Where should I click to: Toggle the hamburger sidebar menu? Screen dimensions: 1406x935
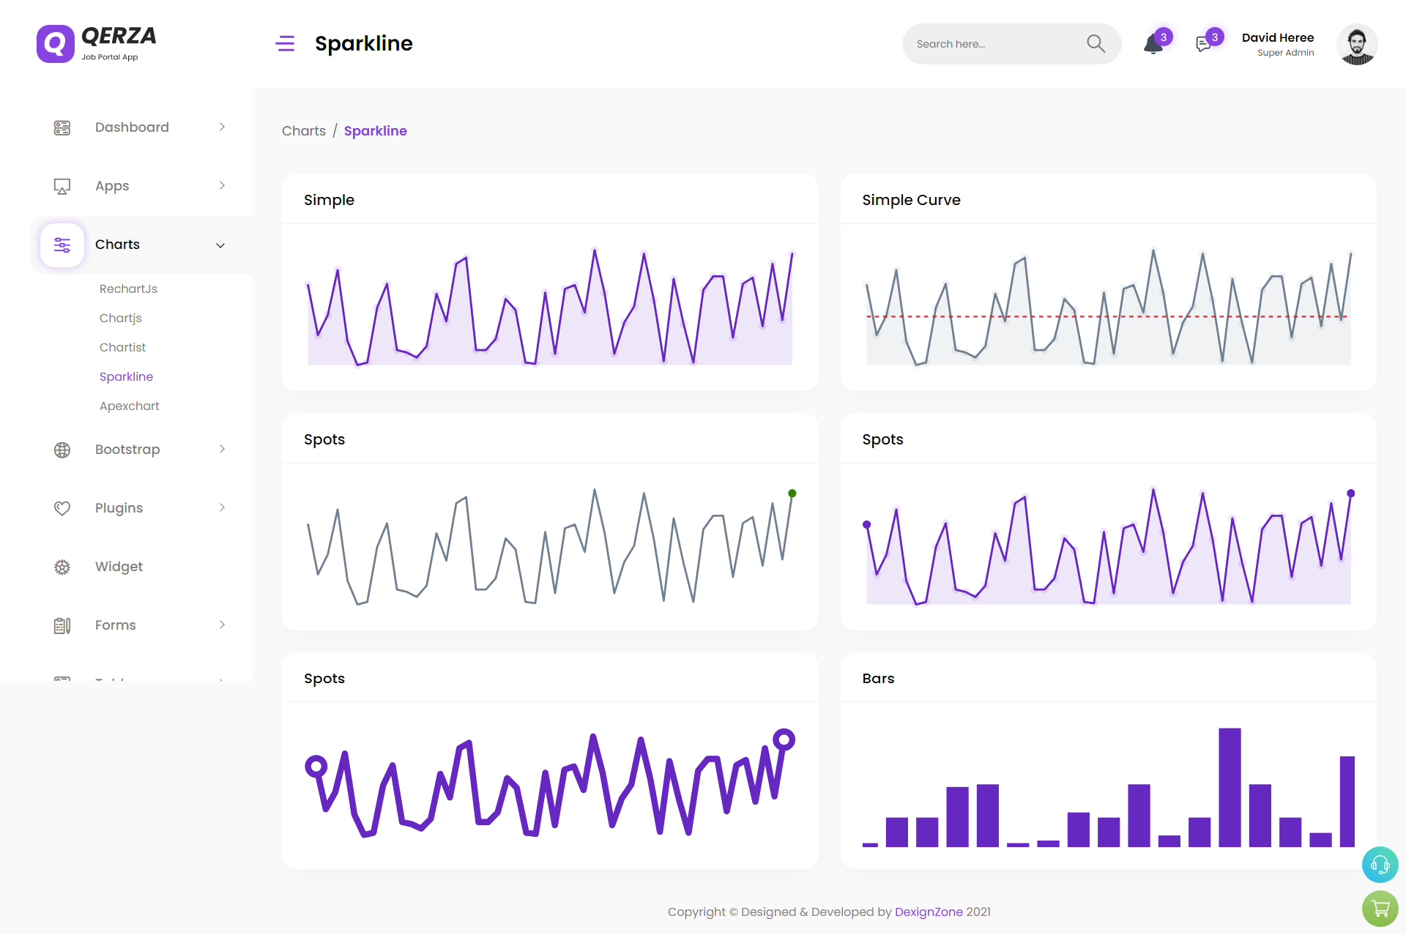[285, 44]
